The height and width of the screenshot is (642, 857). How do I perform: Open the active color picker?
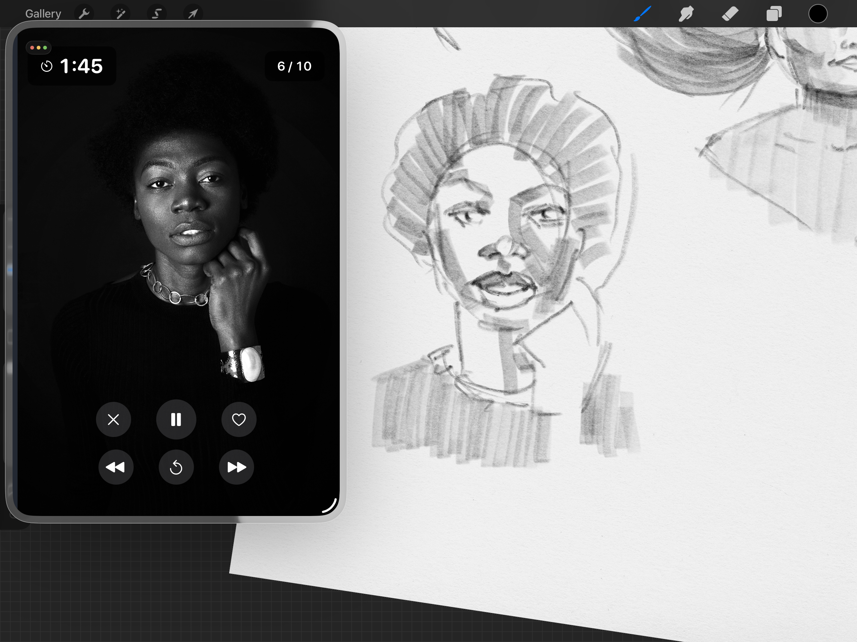[818, 13]
